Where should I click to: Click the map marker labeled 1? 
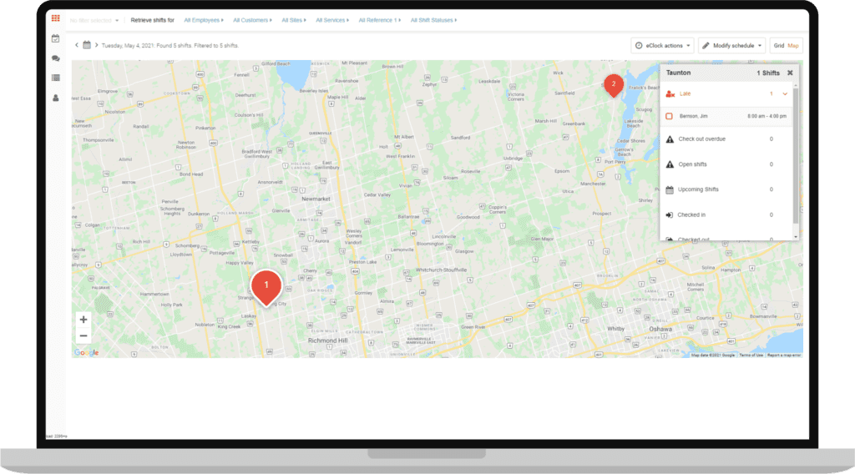click(x=266, y=286)
